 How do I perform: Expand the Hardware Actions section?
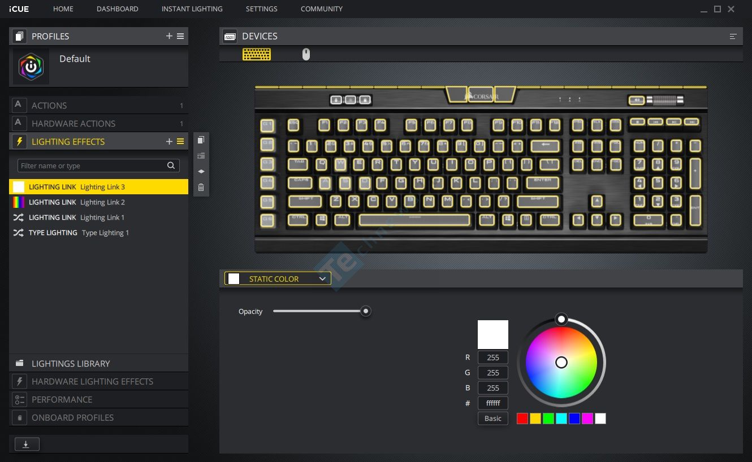pos(98,123)
